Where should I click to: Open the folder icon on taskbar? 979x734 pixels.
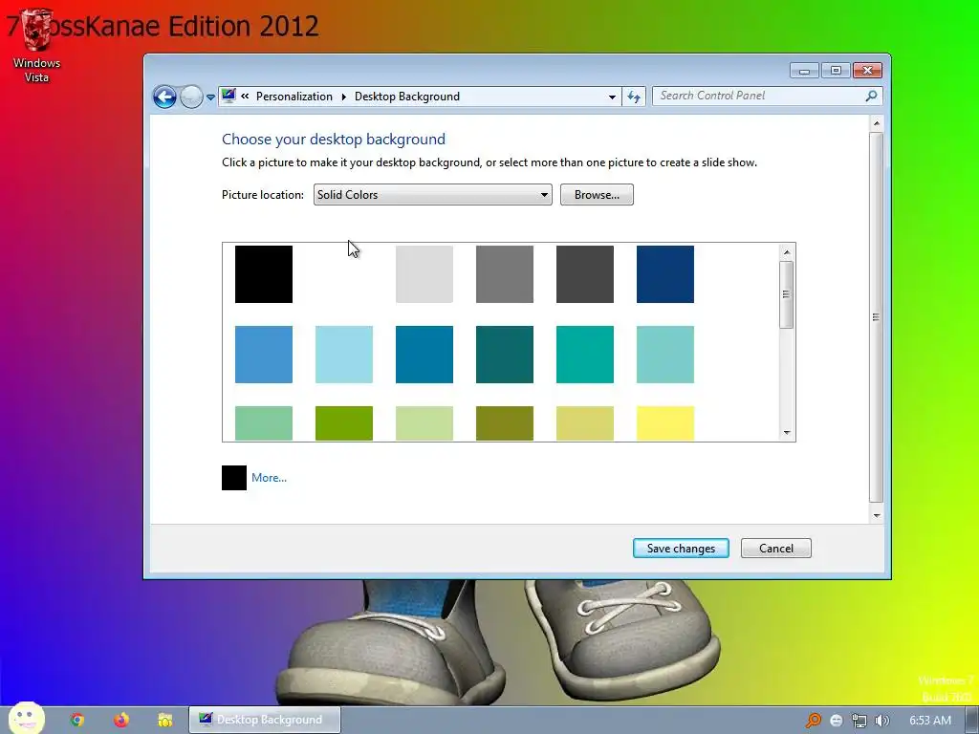pyautogui.click(x=164, y=720)
